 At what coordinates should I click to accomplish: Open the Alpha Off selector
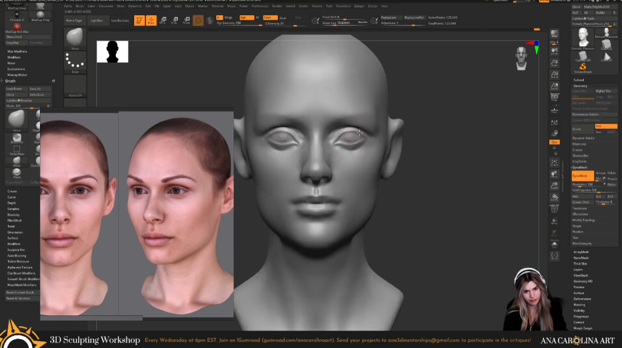75,86
